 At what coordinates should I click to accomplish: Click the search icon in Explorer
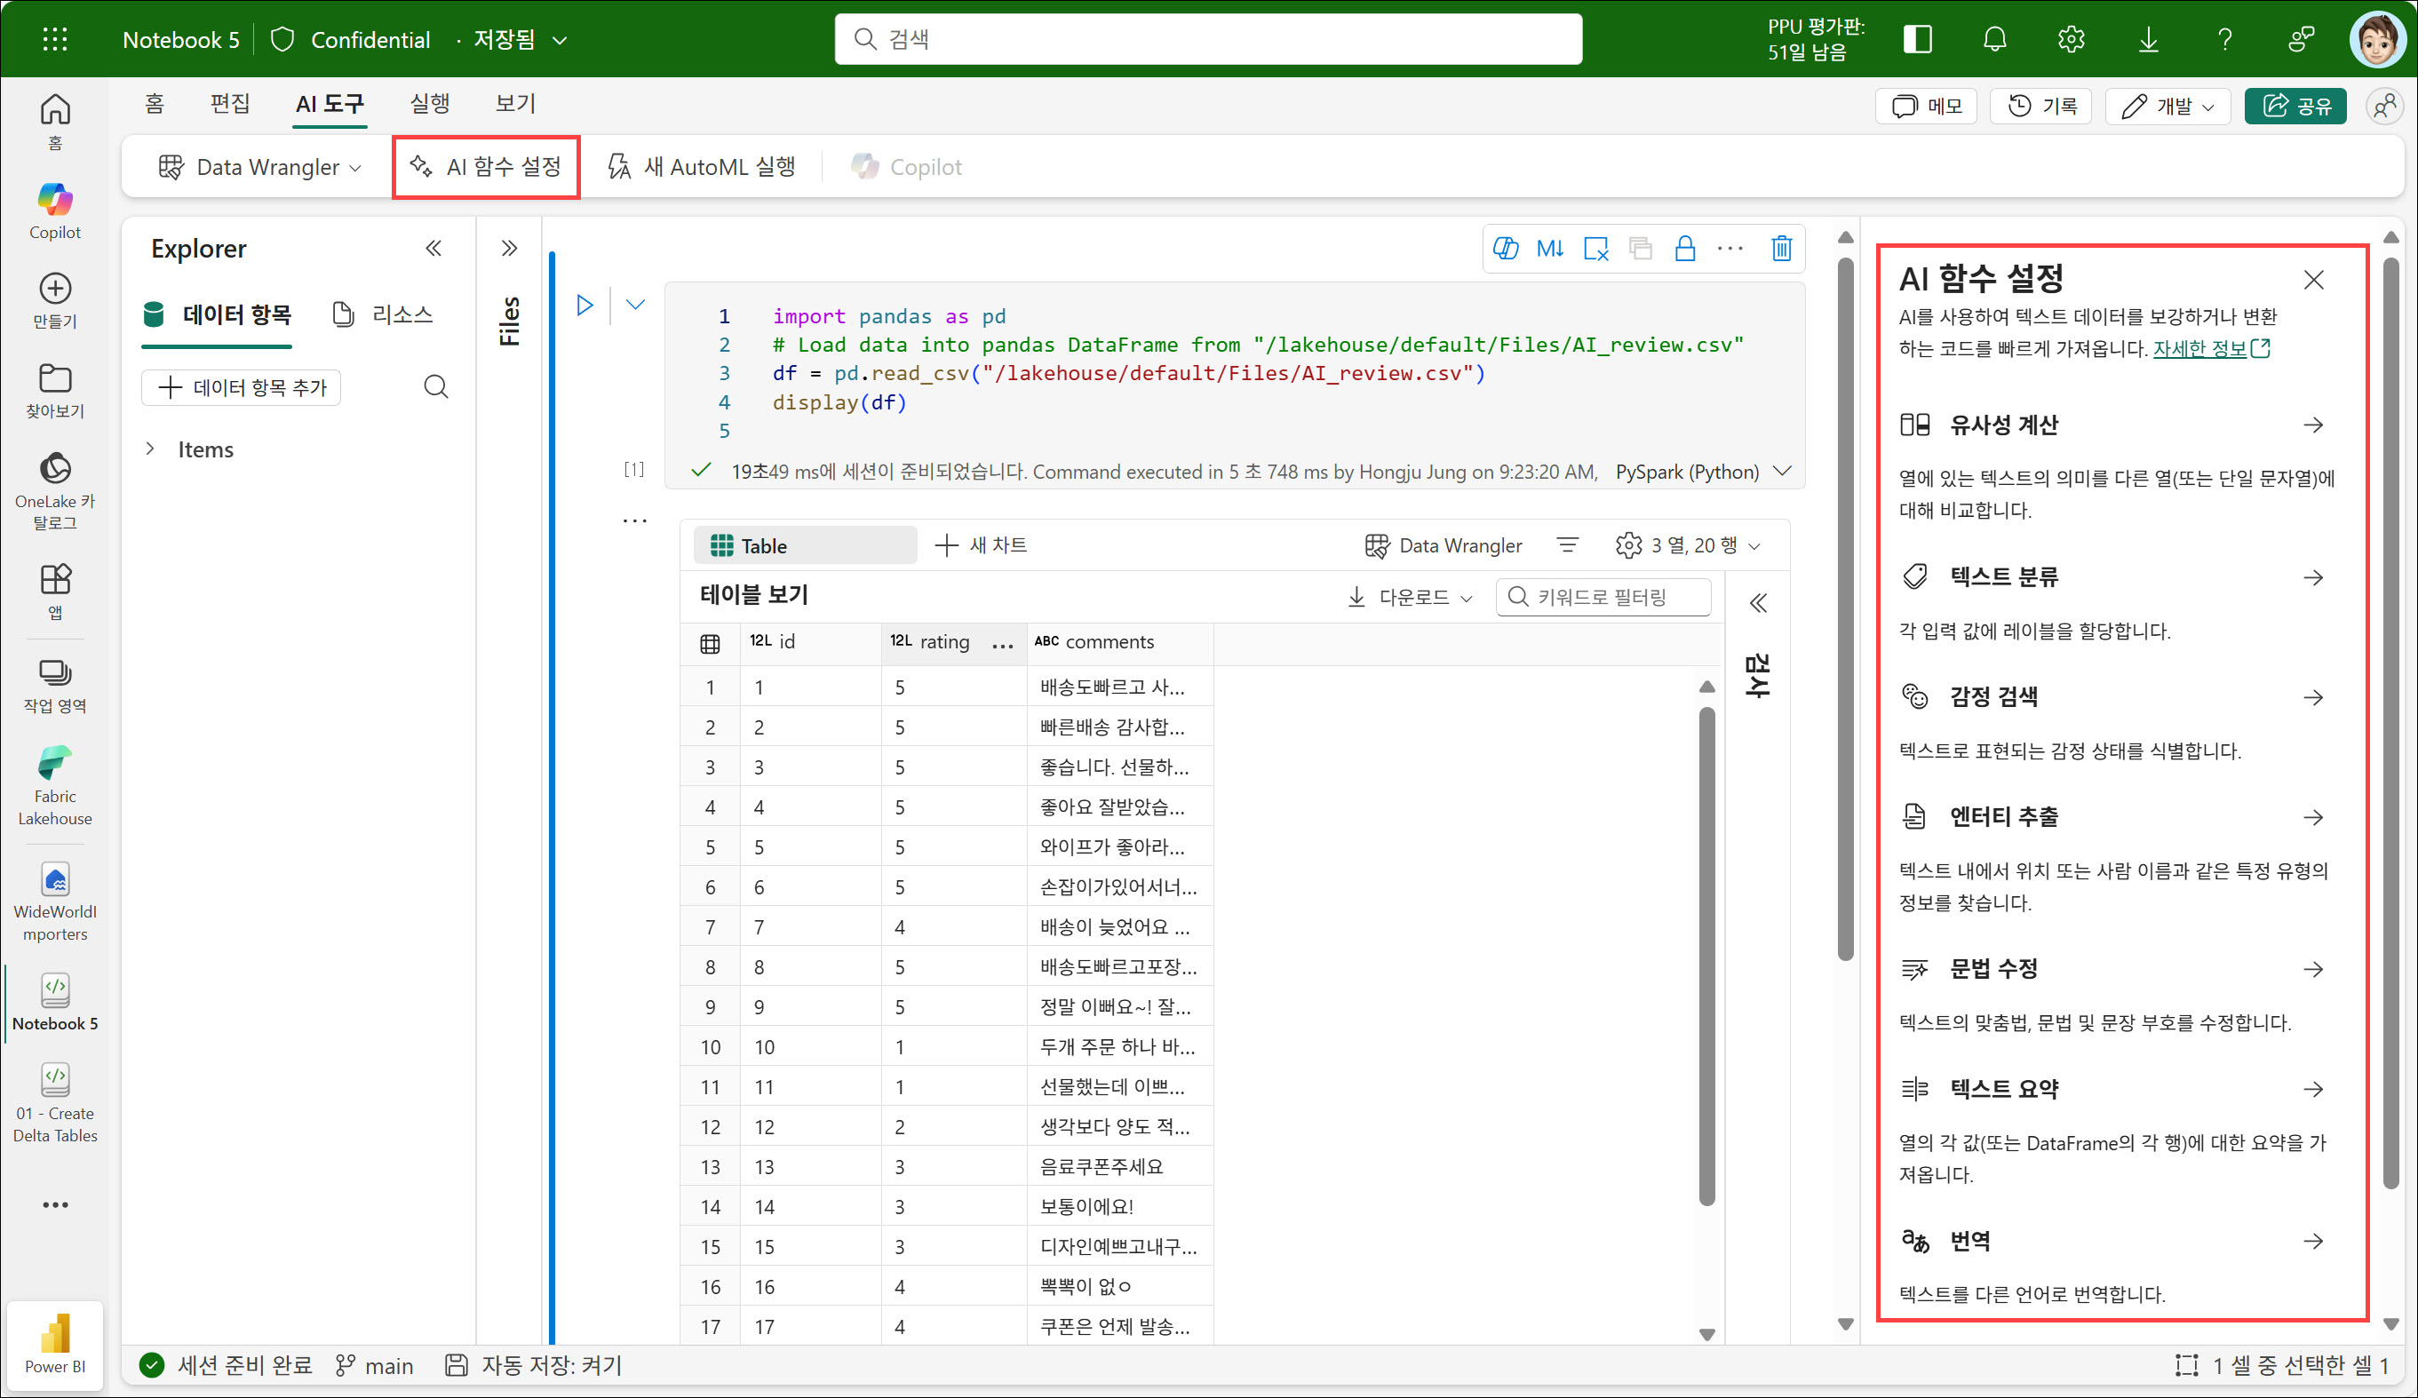coord(435,386)
